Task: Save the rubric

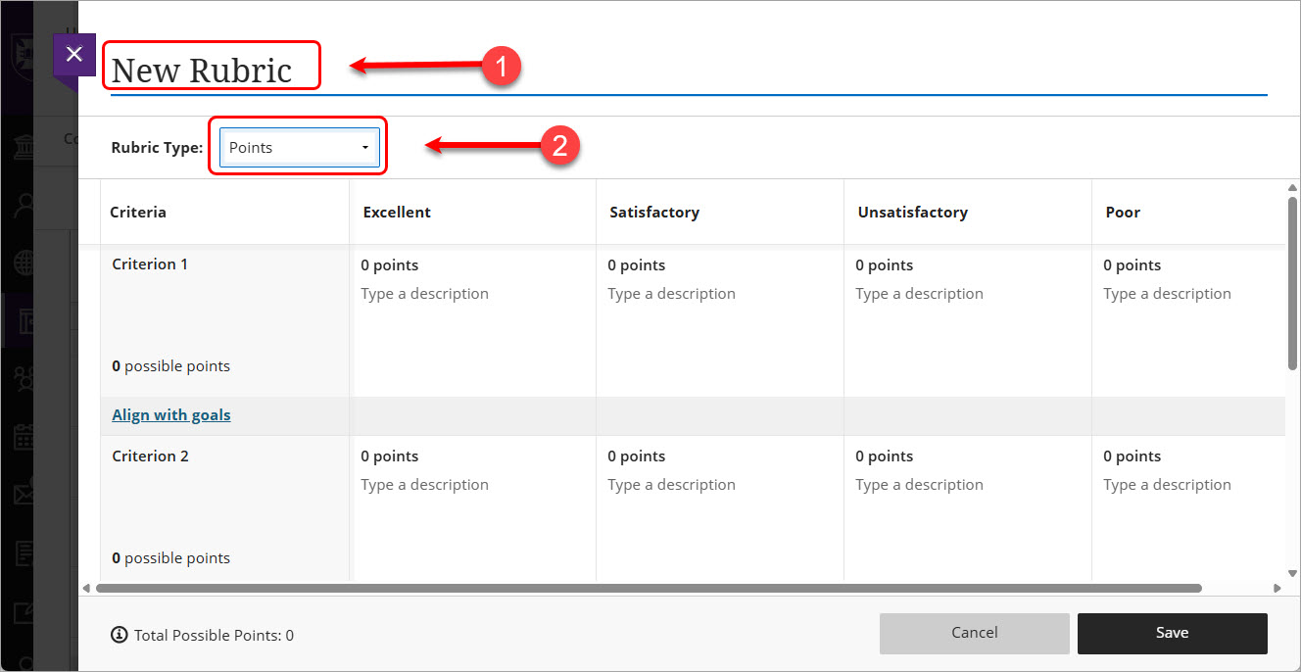Action: tap(1173, 633)
